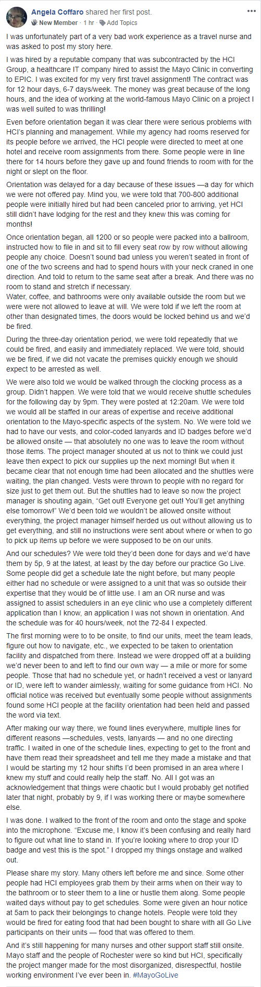Image resolution: width=261 pixels, height=987 pixels.
Task: Click the paragraph starting 'I was done.'
Action: pos(129,840)
